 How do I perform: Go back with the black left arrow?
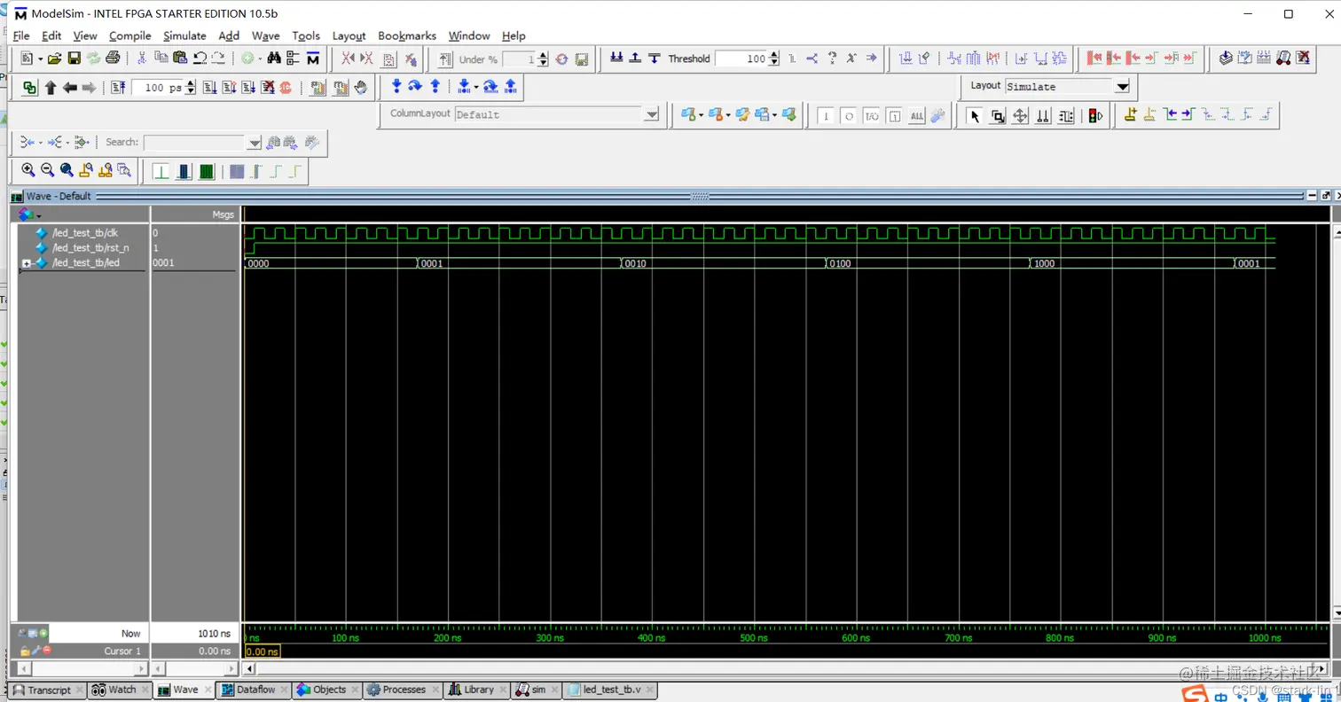click(70, 88)
